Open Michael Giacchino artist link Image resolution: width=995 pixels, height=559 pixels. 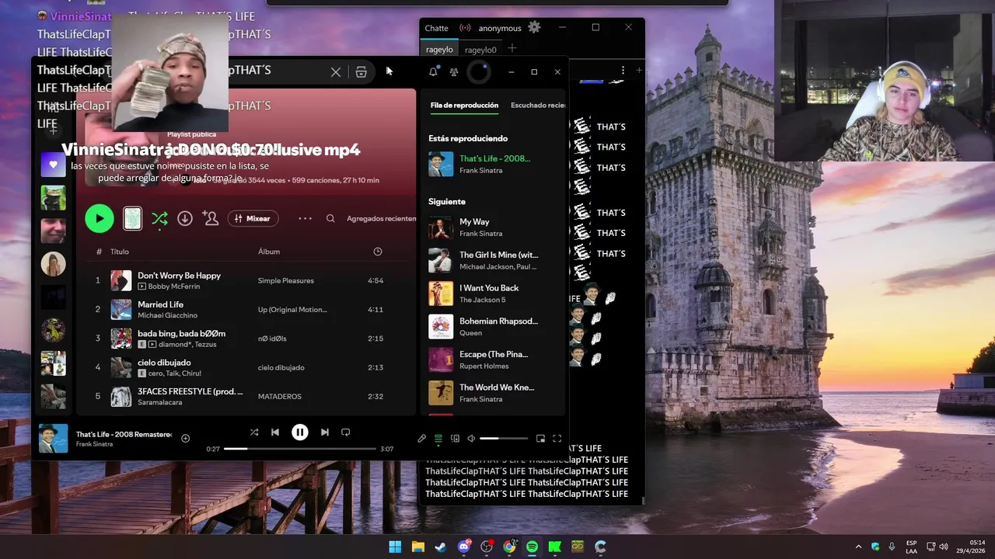[x=168, y=315]
